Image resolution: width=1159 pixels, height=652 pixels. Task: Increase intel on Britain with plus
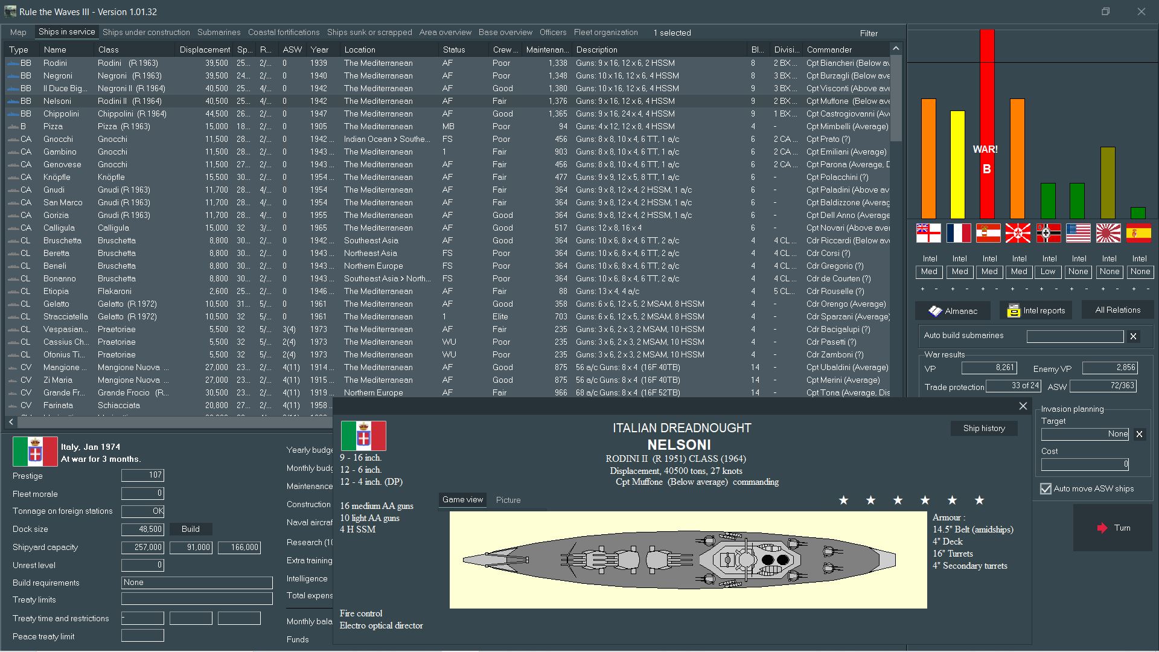(x=922, y=289)
